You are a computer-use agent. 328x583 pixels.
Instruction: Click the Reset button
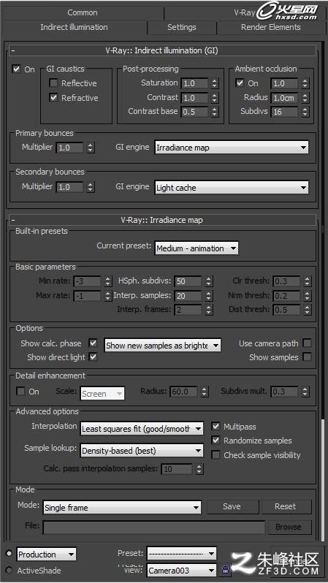point(286,506)
